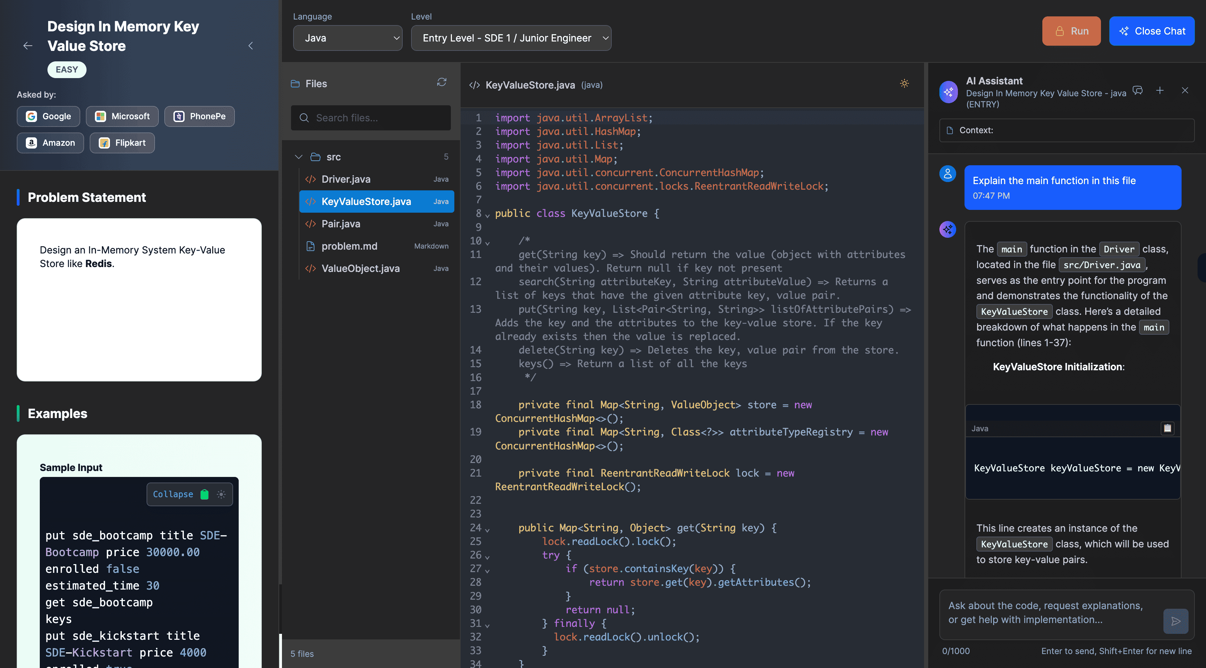Image resolution: width=1206 pixels, height=668 pixels.
Task: Toggle light theme in the Sample Input panel
Action: pyautogui.click(x=221, y=494)
